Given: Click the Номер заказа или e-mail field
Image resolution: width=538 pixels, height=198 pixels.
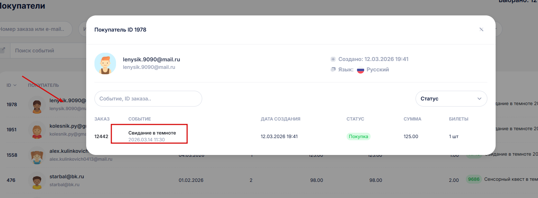Looking at the screenshot, I should [34, 29].
